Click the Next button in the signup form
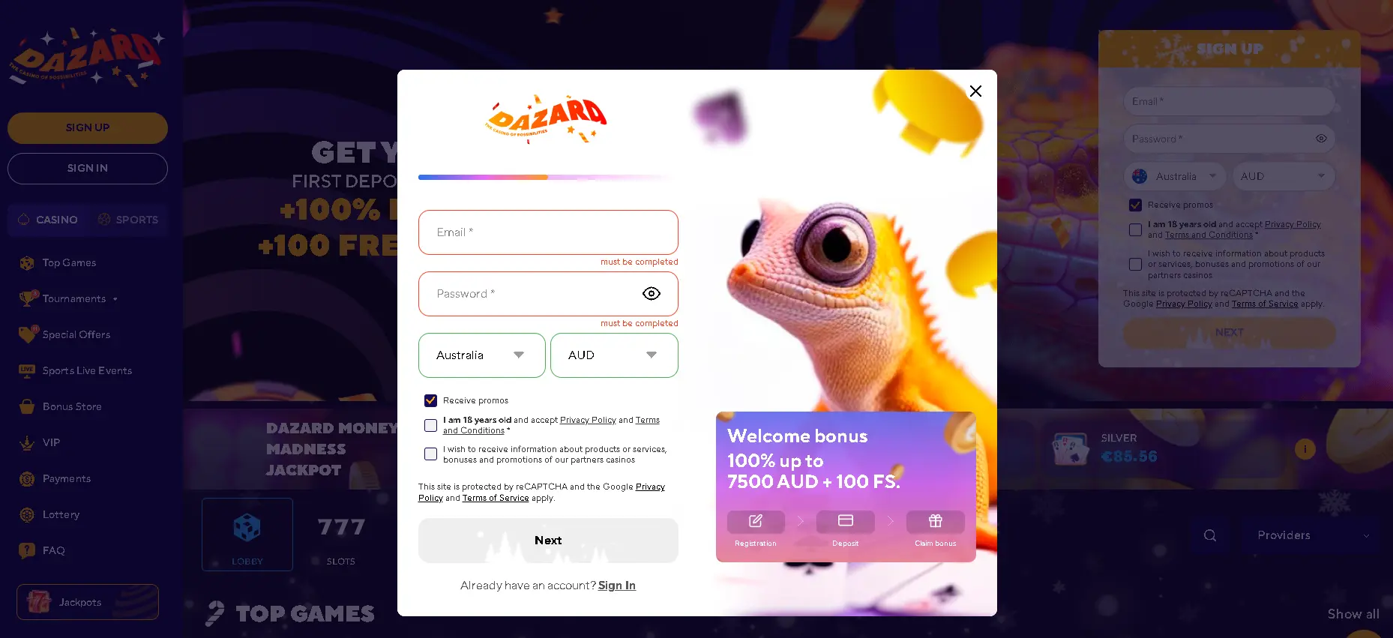1393x638 pixels. 548,541
